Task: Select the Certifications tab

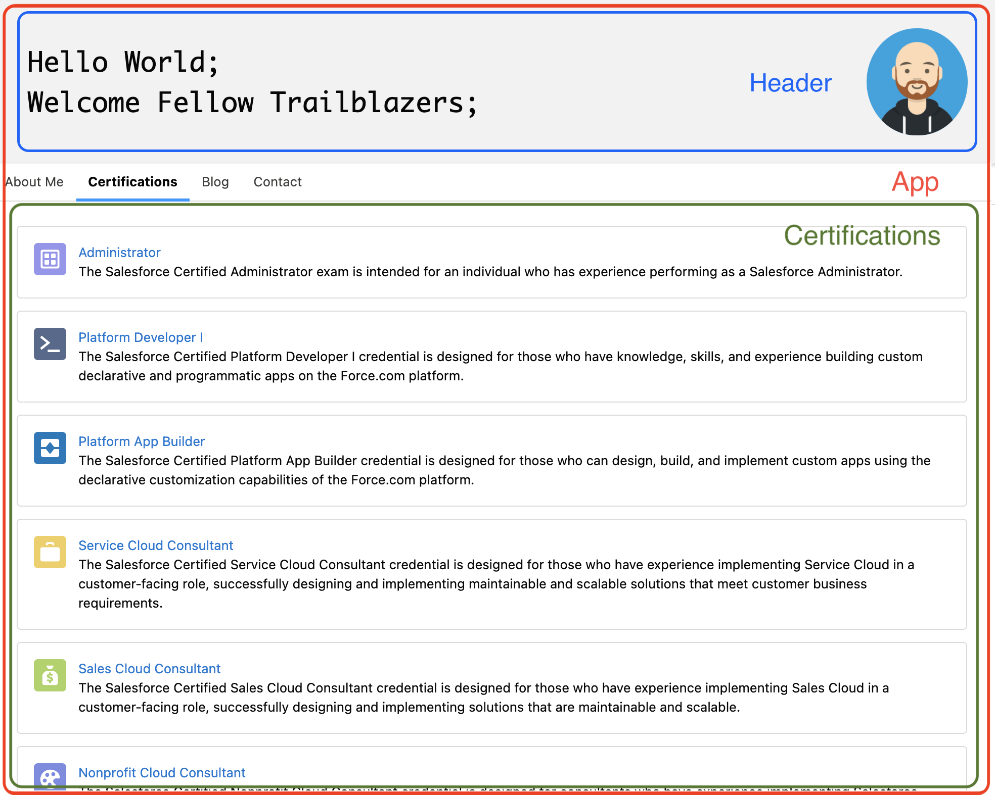Action: pos(132,182)
